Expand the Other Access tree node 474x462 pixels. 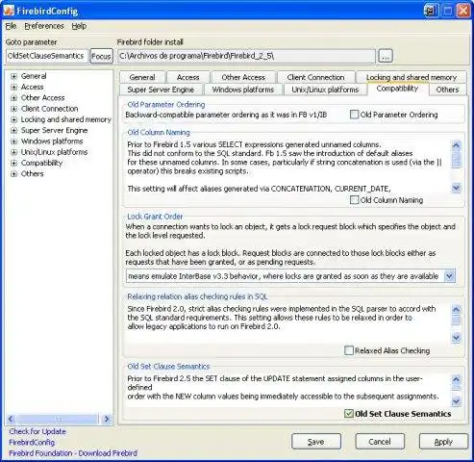click(13, 98)
